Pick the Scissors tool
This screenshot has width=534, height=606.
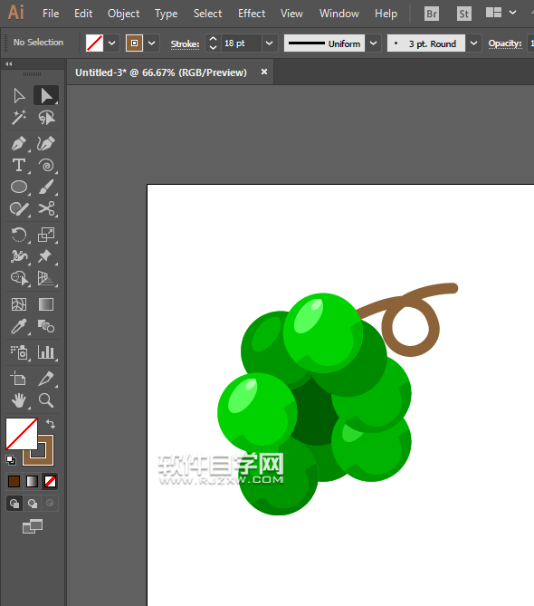pyautogui.click(x=46, y=209)
